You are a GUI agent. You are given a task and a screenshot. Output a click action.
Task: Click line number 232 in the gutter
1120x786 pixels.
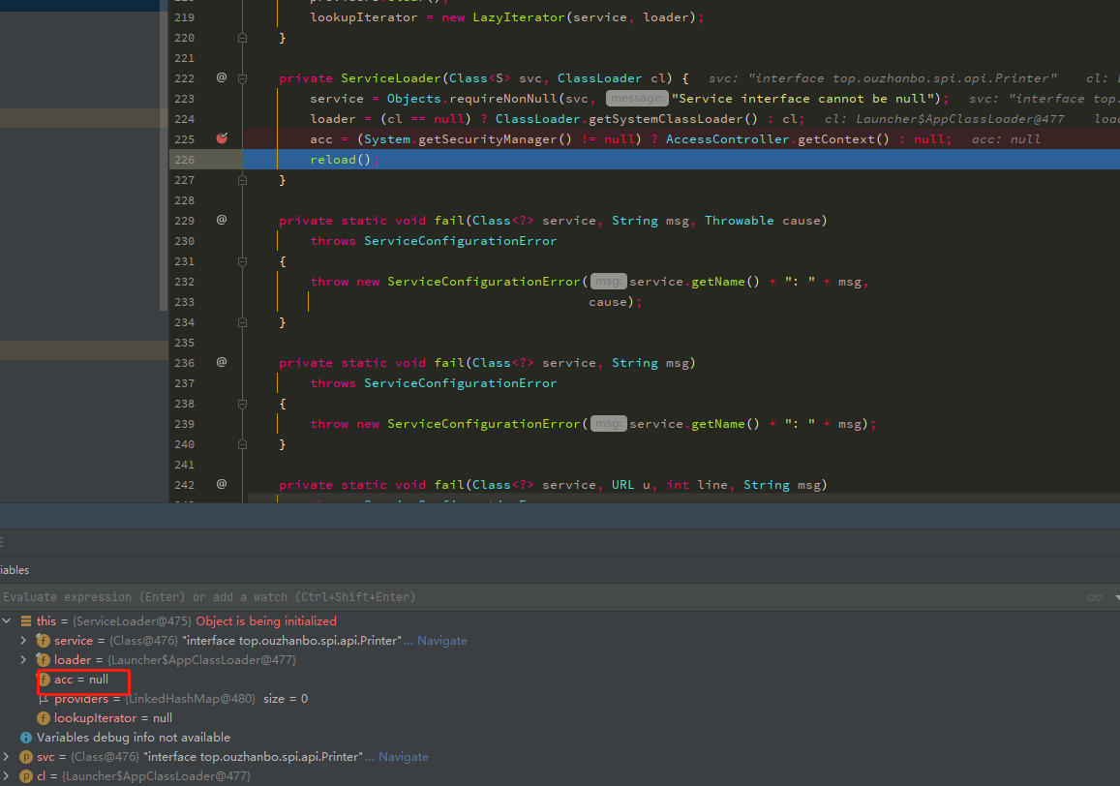184,282
